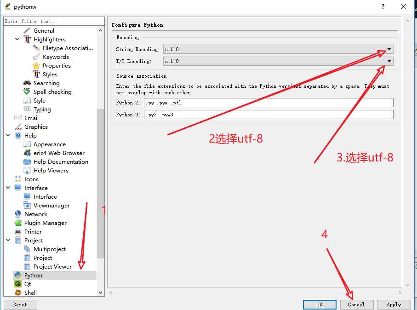Screen dimensions: 417x310
Task: Click the Python 3 extensions field
Action: pyautogui.click(x=268, y=115)
